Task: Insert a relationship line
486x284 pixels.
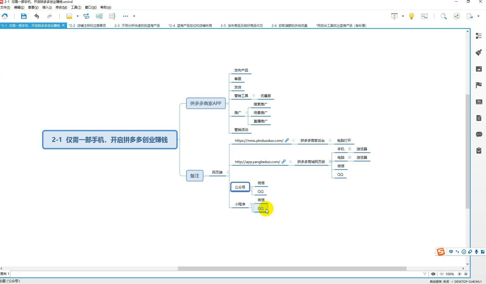Action: [x=86, y=16]
